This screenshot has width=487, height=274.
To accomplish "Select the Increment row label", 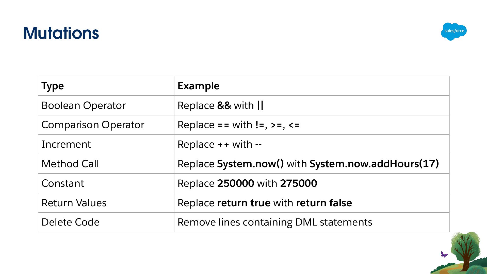I will [66, 144].
